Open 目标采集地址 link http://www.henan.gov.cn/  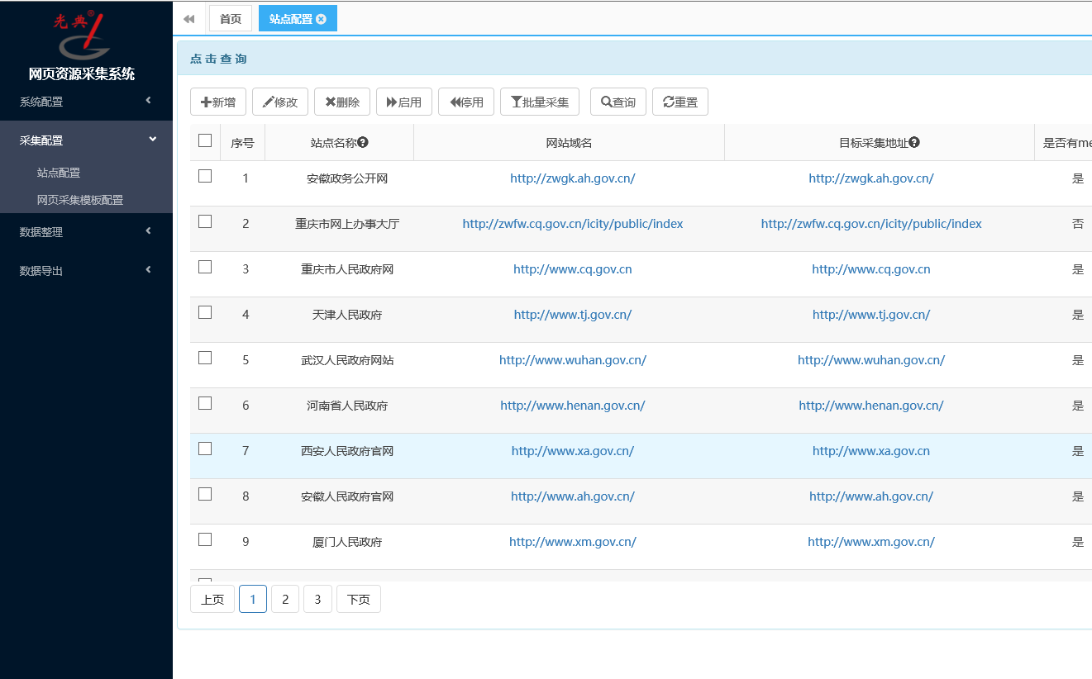871,406
